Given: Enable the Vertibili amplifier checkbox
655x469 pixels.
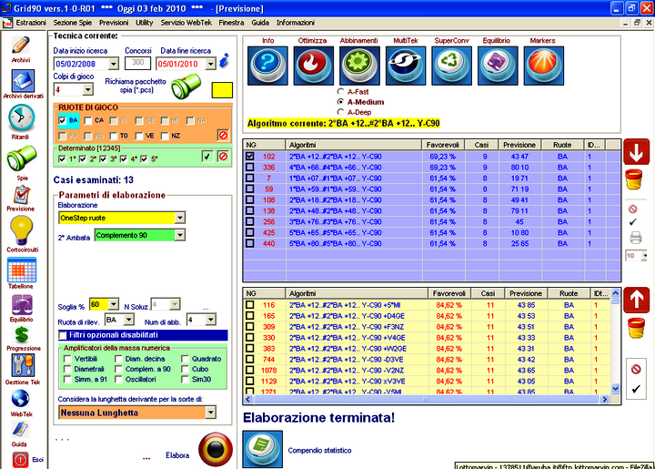Looking at the screenshot, I should 67,359.
